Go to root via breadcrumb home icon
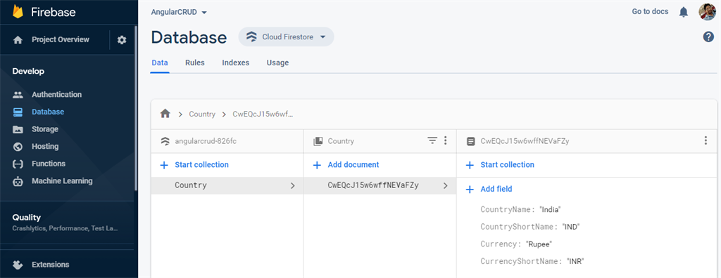This screenshot has width=721, height=278. tap(165, 114)
